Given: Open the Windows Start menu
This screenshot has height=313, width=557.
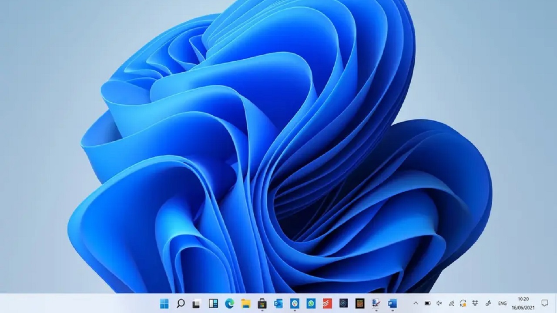Looking at the screenshot, I should 164,303.
